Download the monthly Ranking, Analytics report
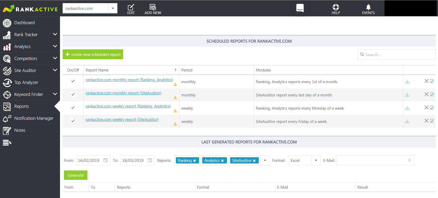Screen dimensions: 438x198 click(407, 82)
